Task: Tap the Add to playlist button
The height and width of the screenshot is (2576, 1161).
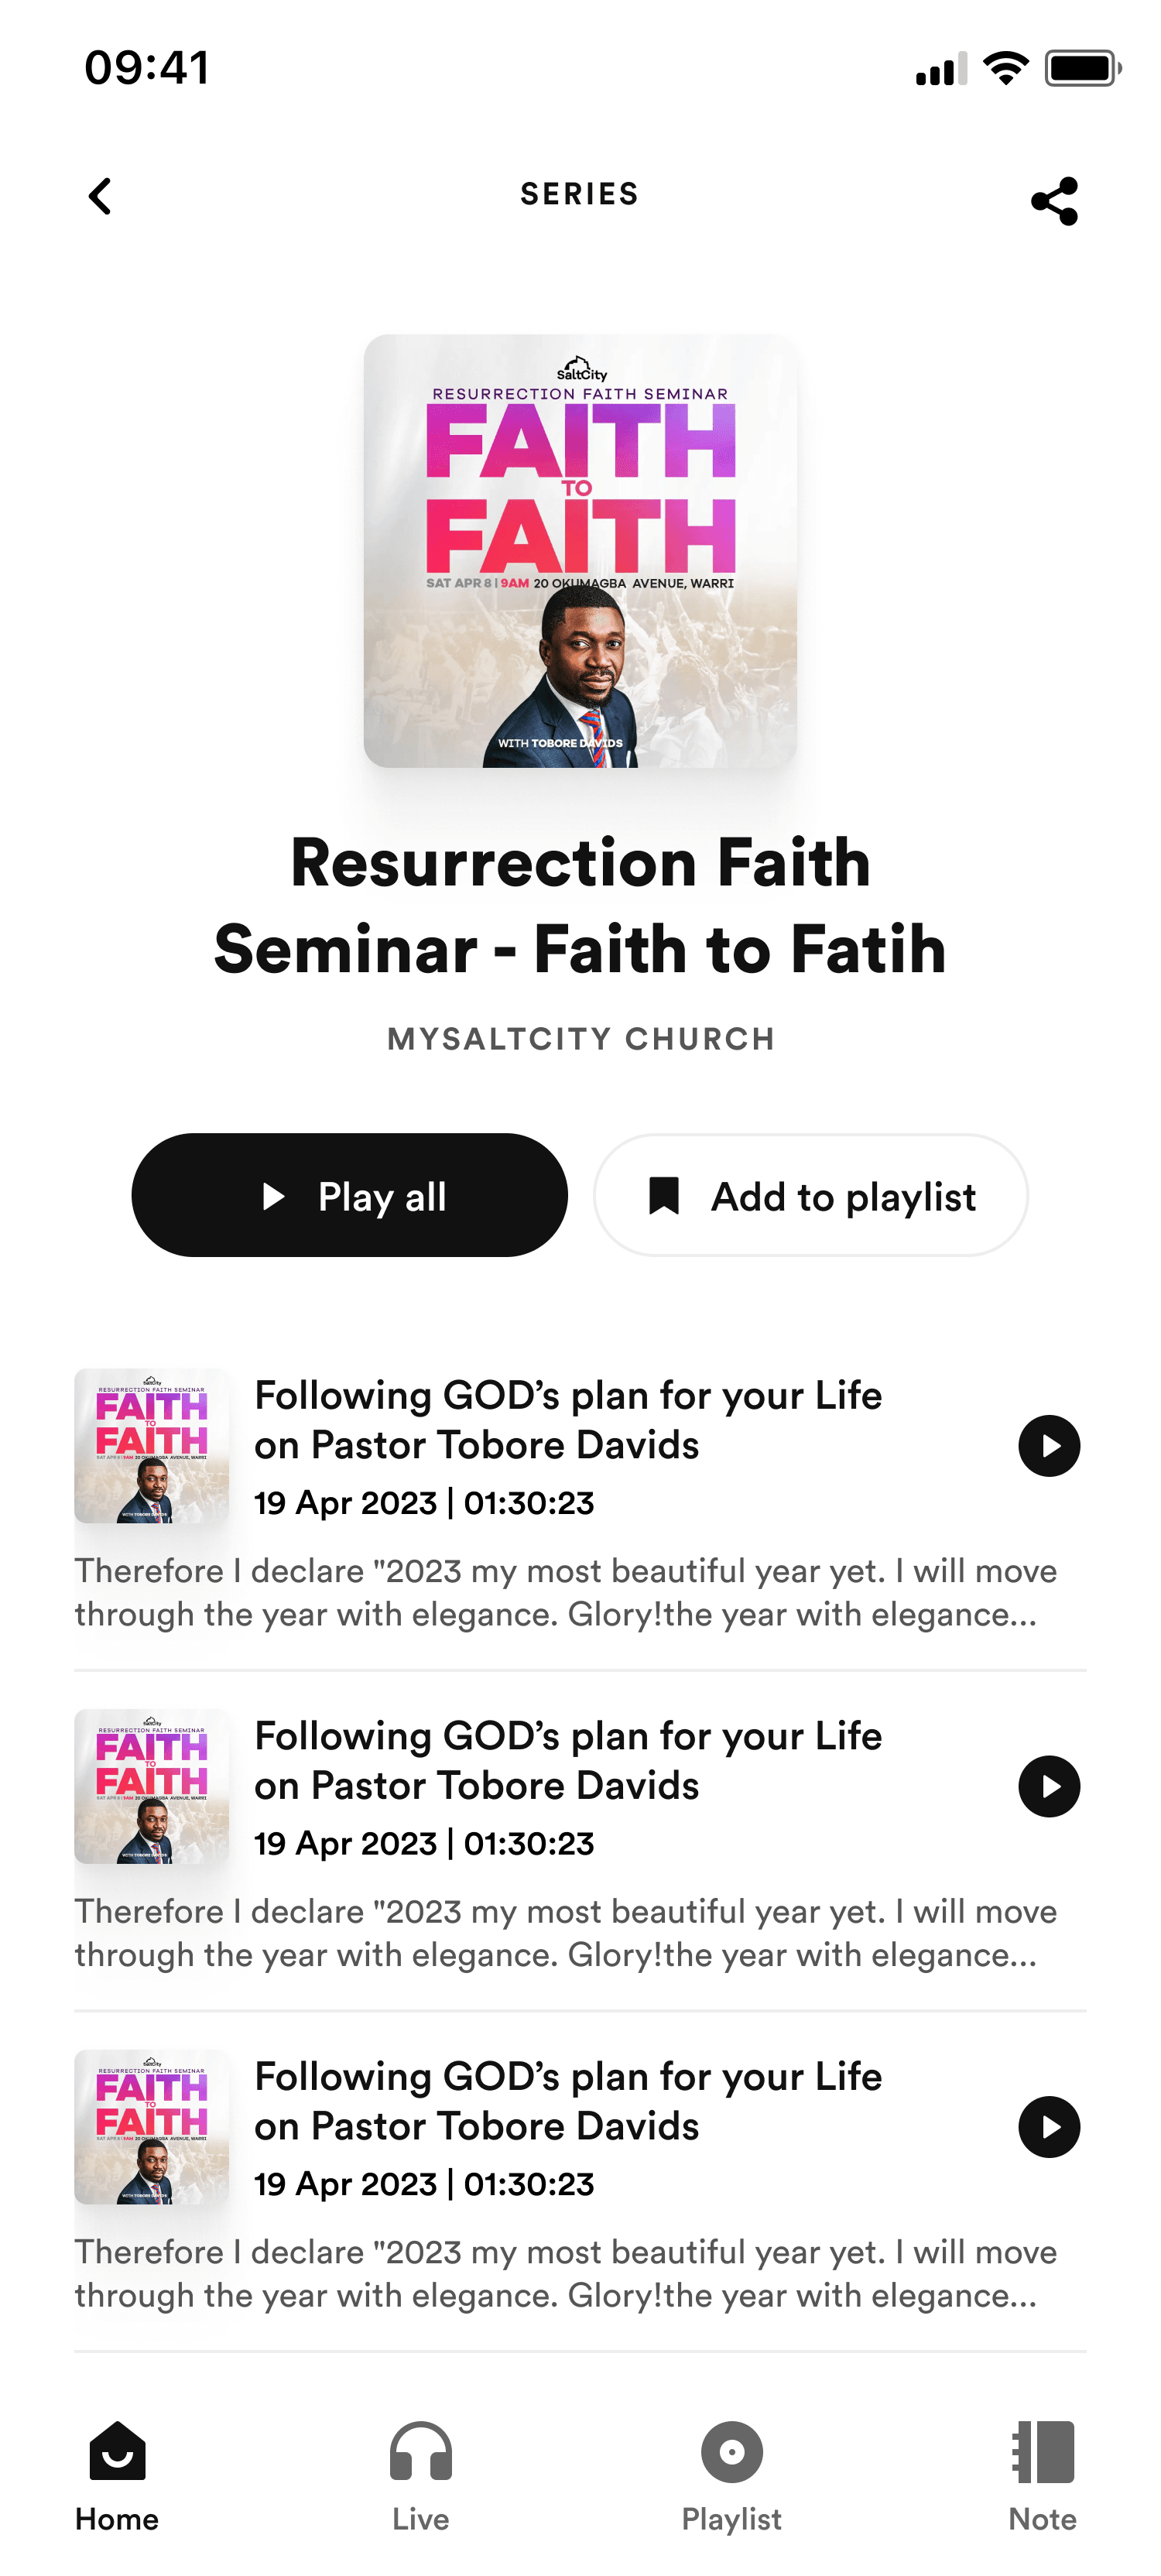Action: (x=810, y=1195)
